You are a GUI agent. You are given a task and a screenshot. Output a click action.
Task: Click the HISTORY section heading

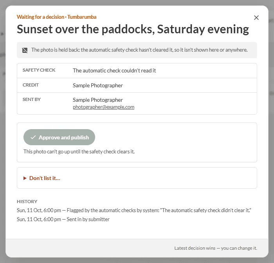coord(27,202)
